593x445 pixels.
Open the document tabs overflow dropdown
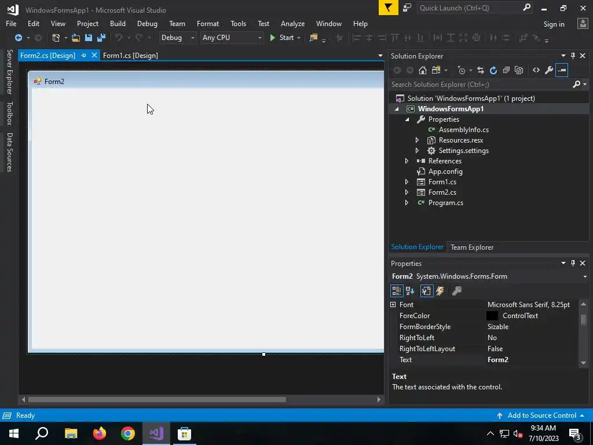click(x=380, y=56)
